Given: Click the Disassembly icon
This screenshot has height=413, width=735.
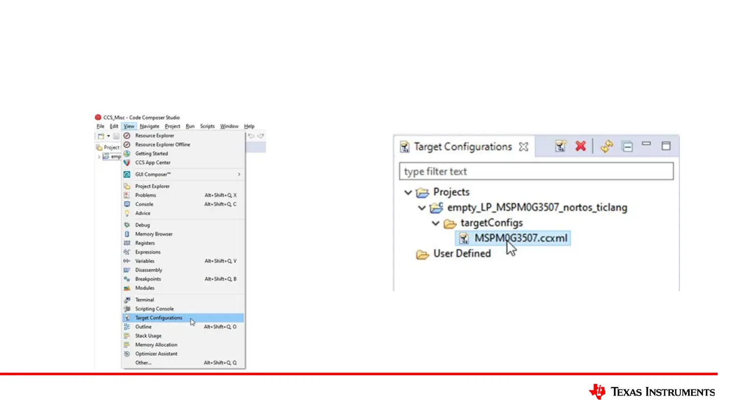Looking at the screenshot, I should coord(127,270).
